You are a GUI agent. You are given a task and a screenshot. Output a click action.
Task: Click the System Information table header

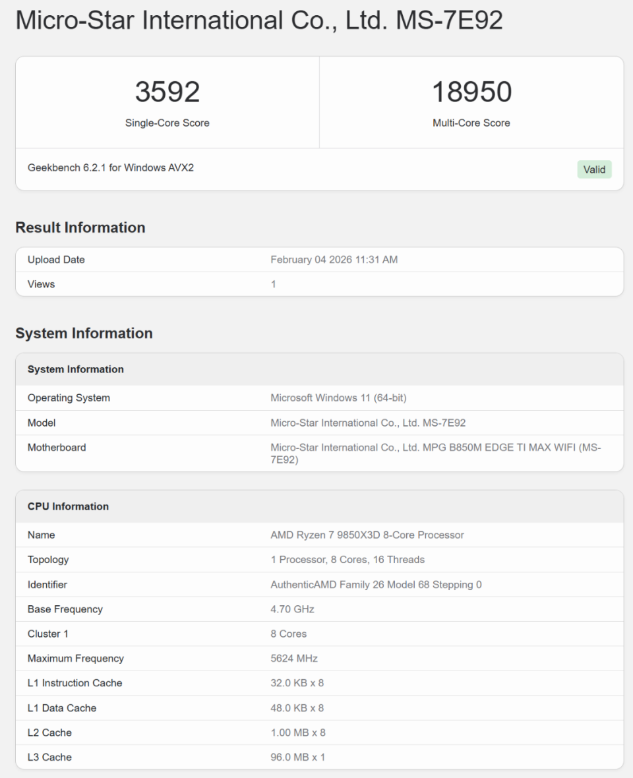(76, 369)
